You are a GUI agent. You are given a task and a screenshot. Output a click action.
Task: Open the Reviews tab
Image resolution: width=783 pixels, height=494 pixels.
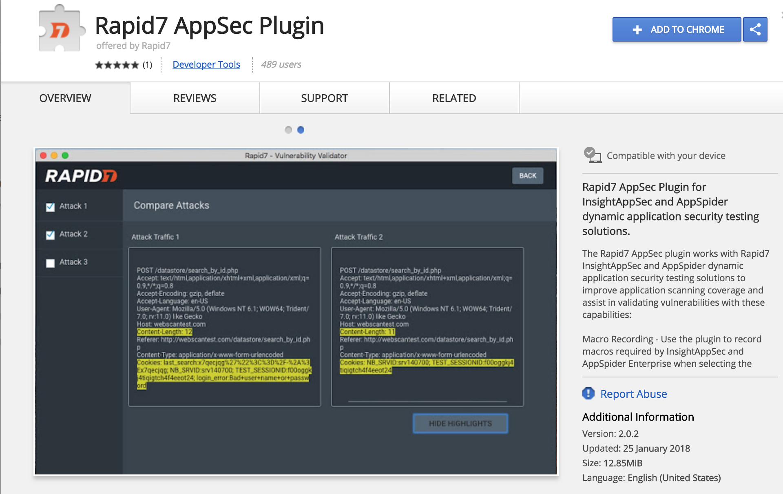[x=195, y=98]
